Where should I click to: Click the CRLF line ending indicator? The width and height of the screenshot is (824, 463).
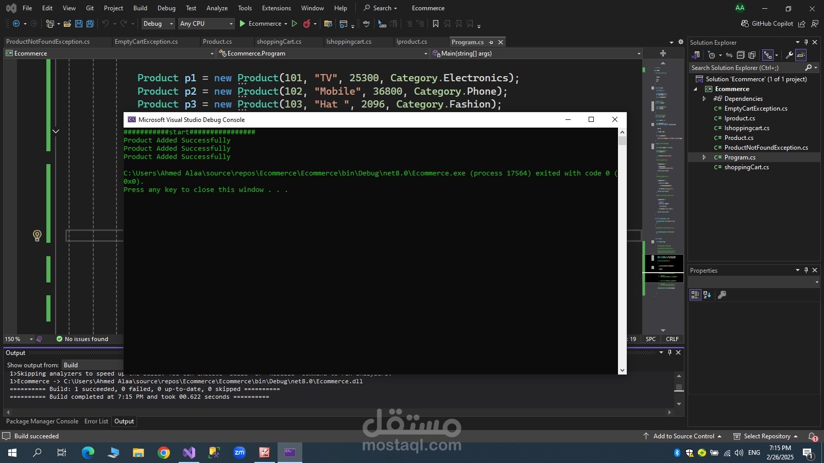tap(672, 339)
